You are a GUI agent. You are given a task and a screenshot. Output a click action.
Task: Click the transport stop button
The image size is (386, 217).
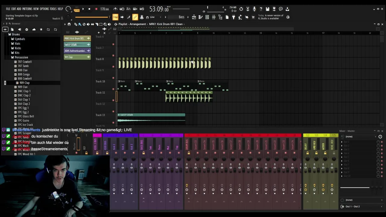pos(89,9)
